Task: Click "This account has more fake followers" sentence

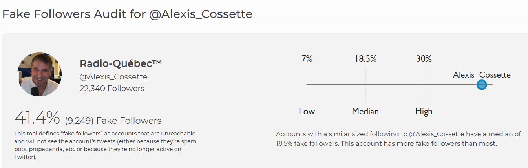Action: point(419,143)
